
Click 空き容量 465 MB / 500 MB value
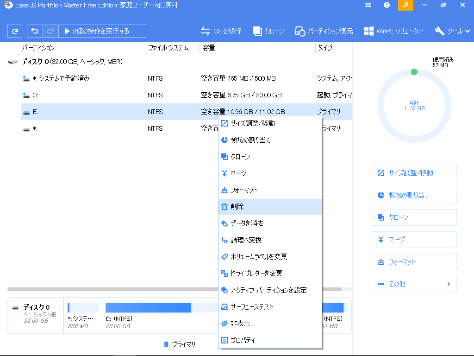(238, 78)
